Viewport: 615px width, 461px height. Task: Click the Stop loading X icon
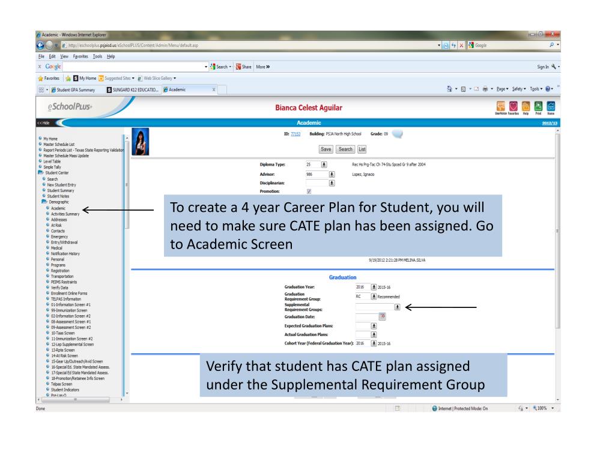click(x=461, y=46)
